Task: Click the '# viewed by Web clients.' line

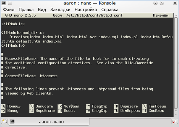Action: click(27, 93)
